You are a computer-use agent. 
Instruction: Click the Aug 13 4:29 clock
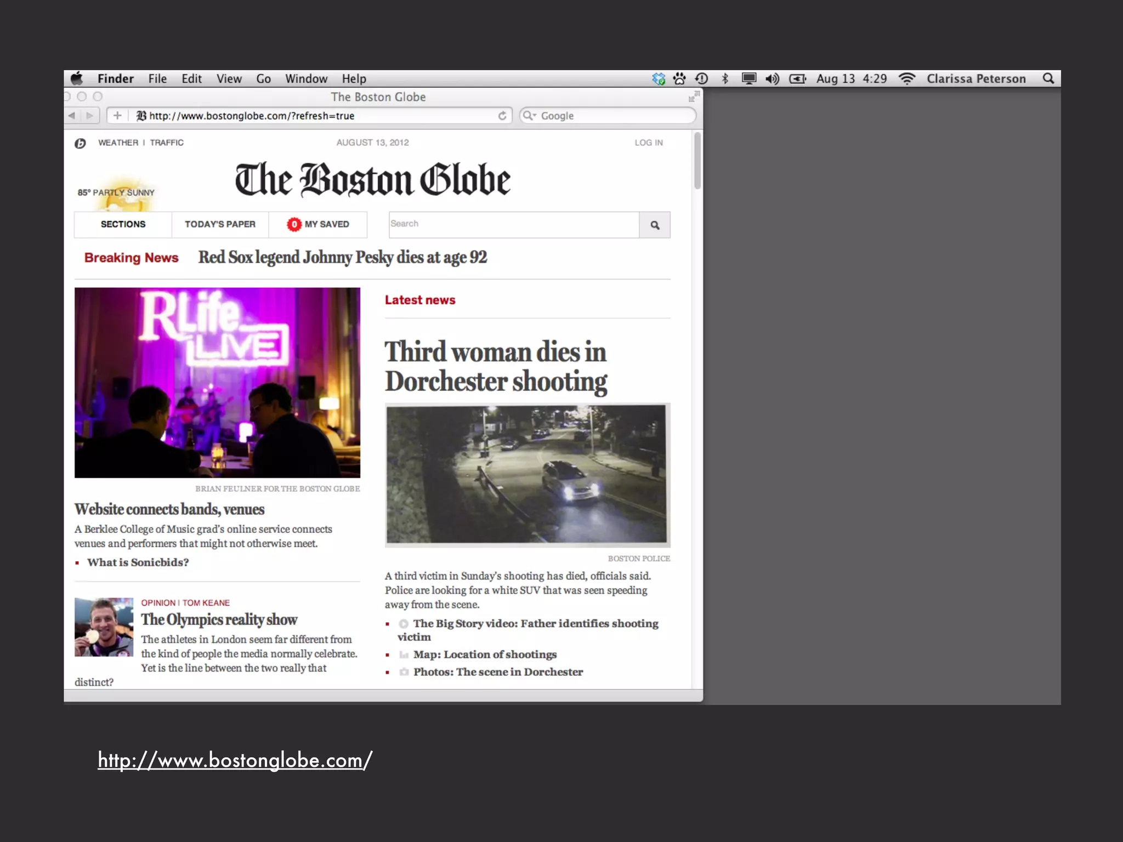click(852, 79)
